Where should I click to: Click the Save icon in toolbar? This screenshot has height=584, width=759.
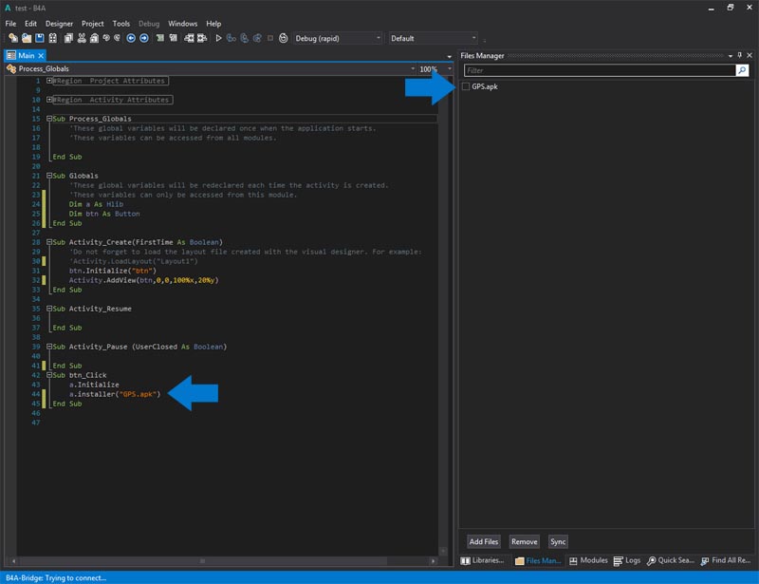40,38
